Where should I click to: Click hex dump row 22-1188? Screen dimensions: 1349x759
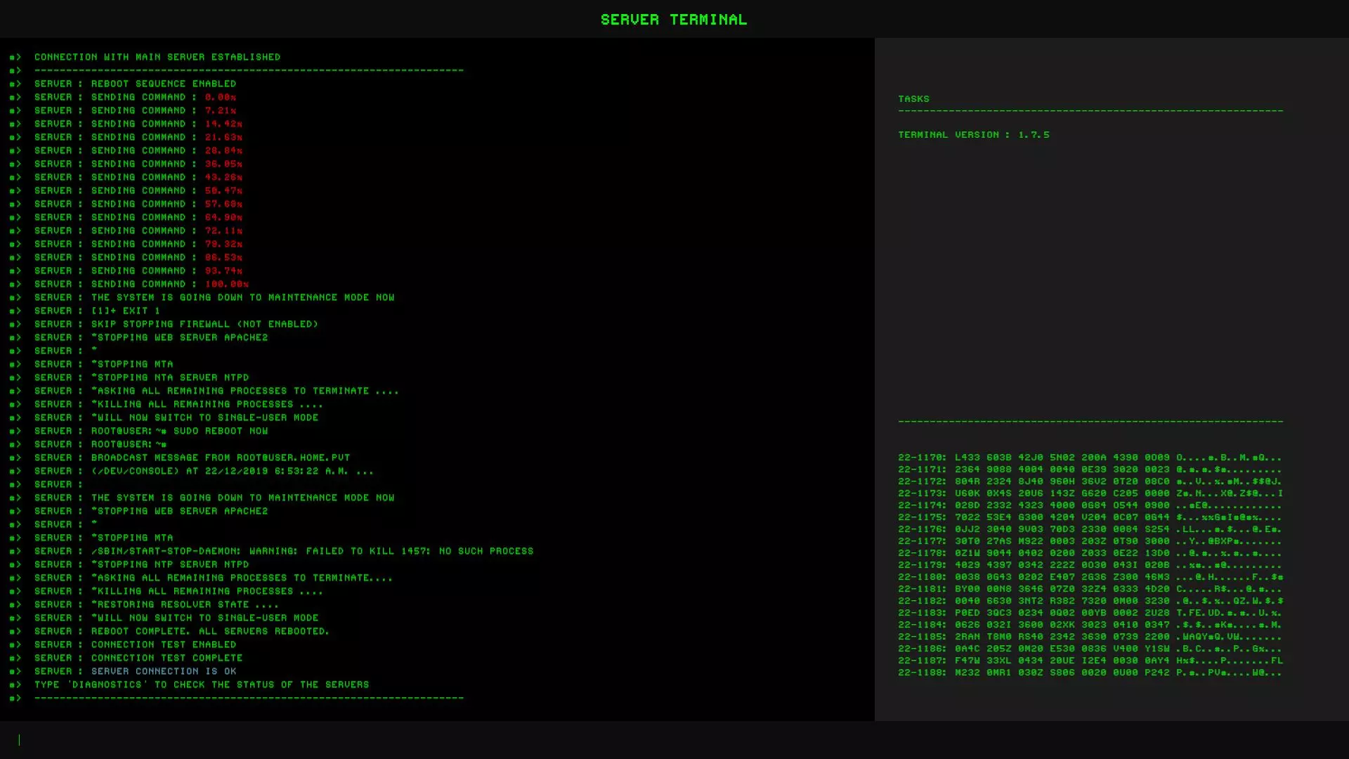point(1089,673)
